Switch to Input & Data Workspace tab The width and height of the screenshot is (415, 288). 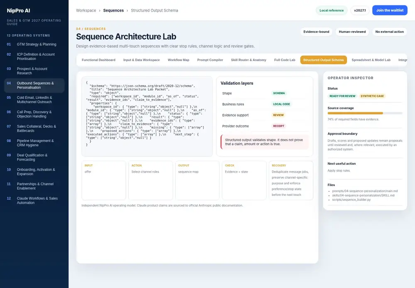(142, 60)
